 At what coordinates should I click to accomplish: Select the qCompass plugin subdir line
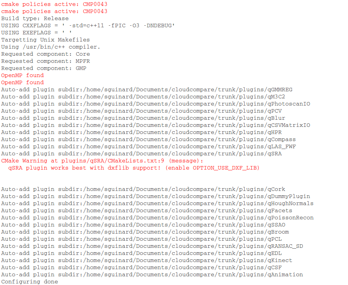click(148, 140)
